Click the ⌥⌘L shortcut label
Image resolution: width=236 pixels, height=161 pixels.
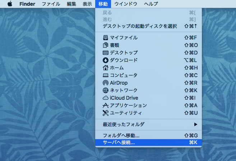190,60
